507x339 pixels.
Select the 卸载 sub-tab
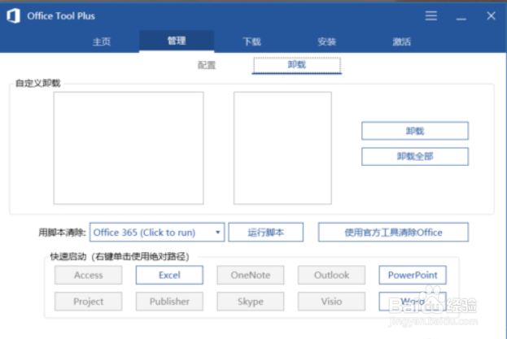pyautogui.click(x=297, y=65)
